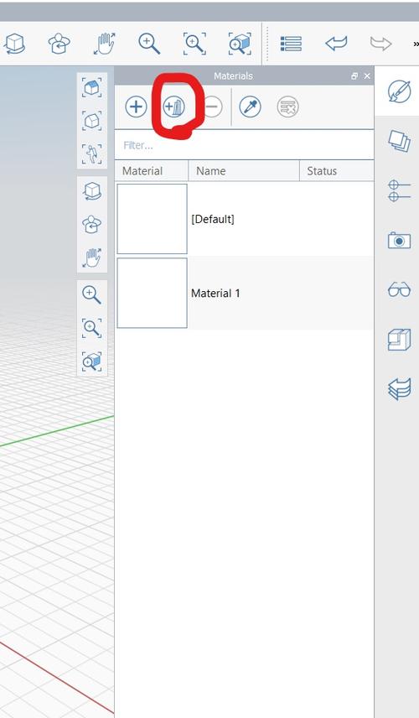This screenshot has width=419, height=718.
Task: Click the Redo arrow
Action: click(x=380, y=44)
